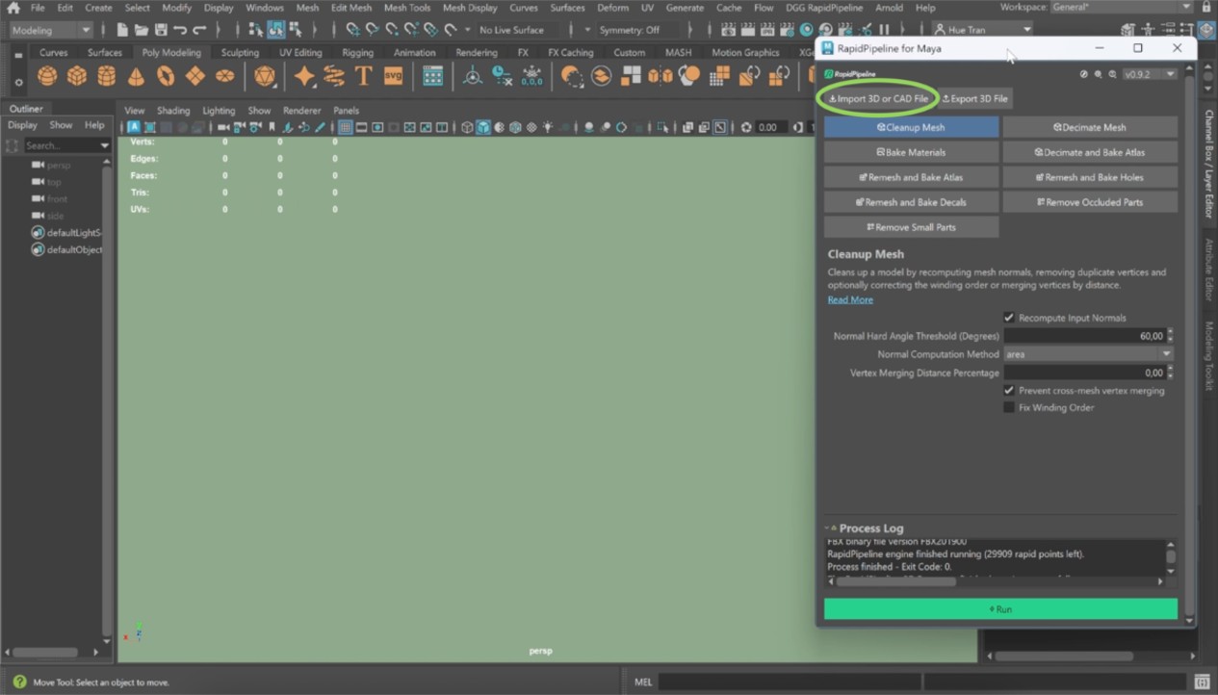Screen dimensions: 1218x695
Task: Switch to the UV Editing shelf tab
Action: (x=300, y=53)
